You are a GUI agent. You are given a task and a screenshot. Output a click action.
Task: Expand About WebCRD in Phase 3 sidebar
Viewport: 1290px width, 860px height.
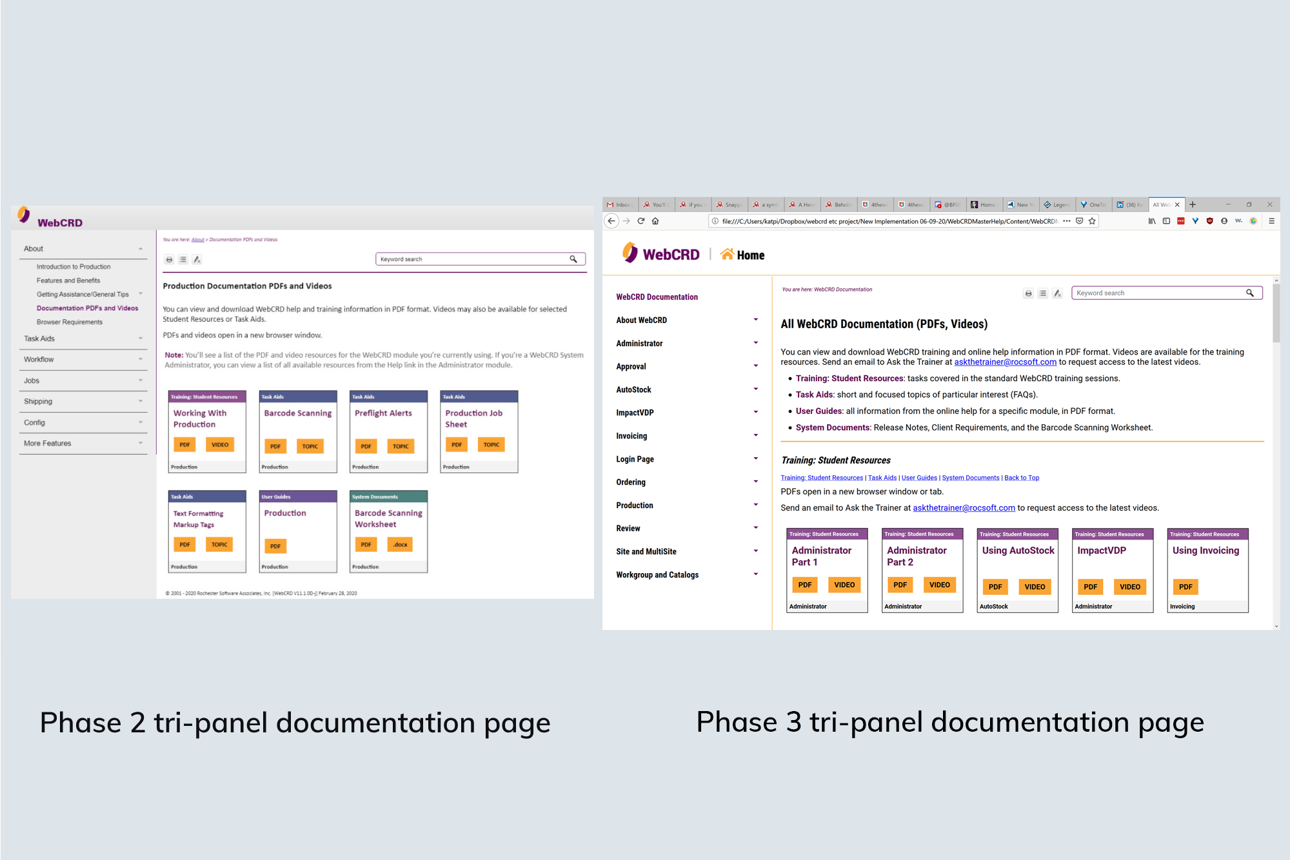tap(755, 320)
